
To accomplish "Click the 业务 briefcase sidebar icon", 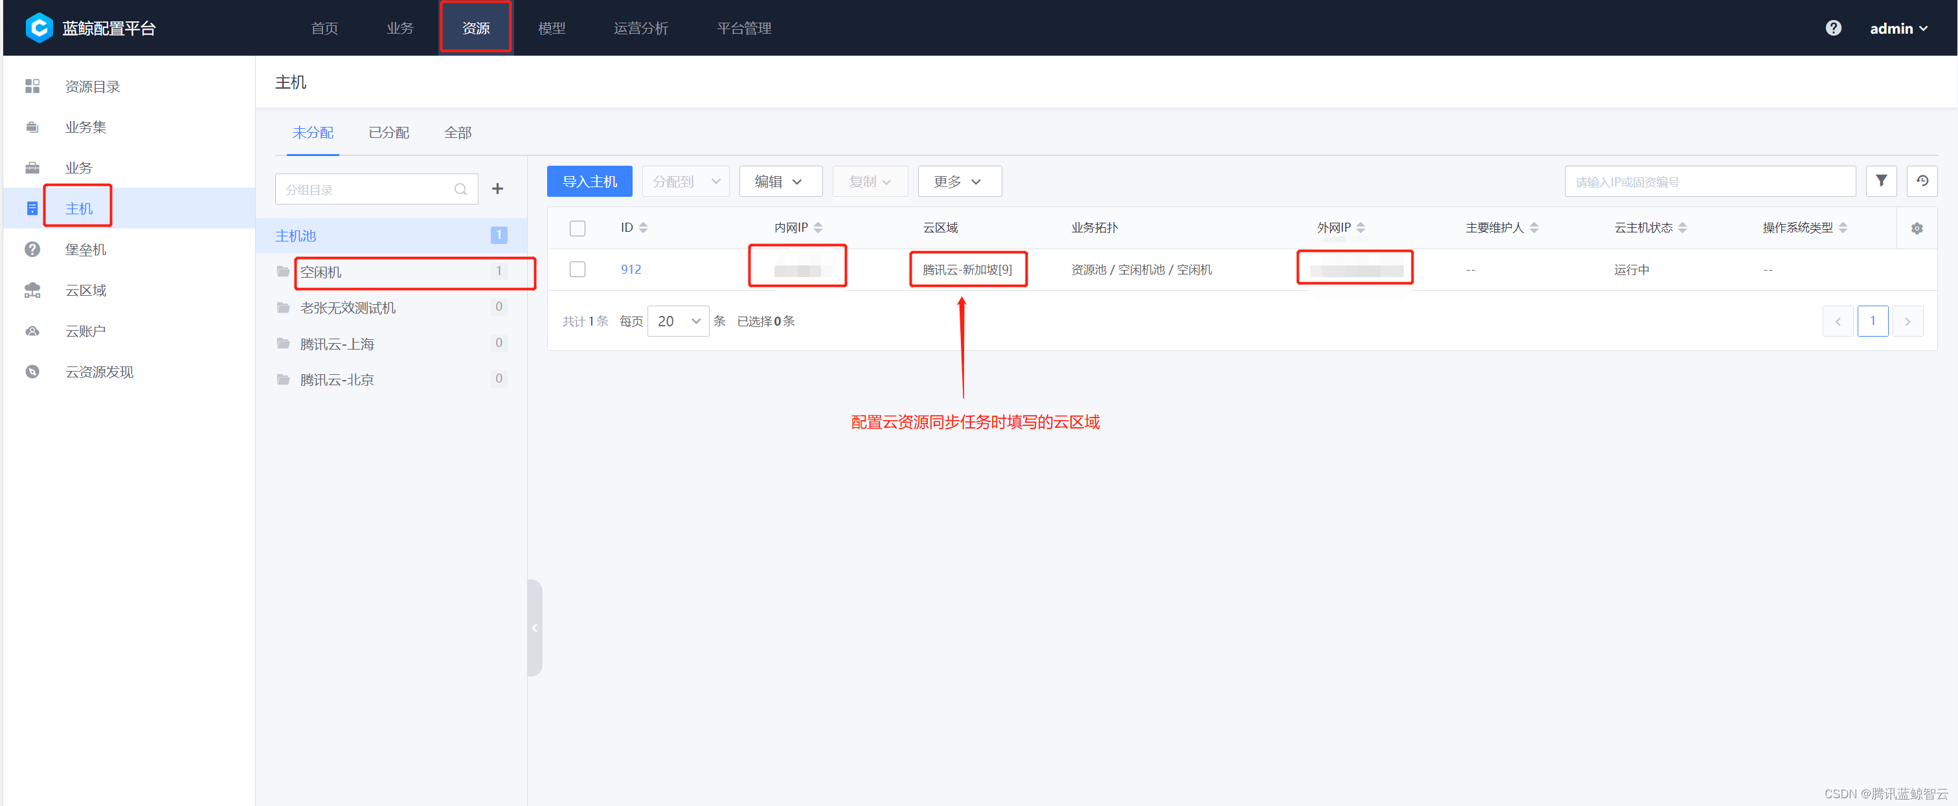I will [32, 168].
